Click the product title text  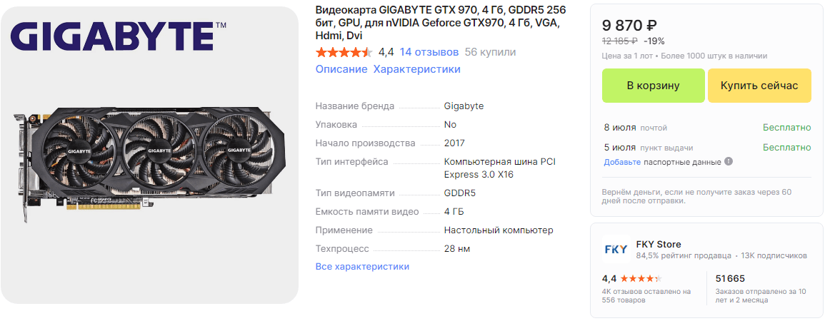click(437, 23)
